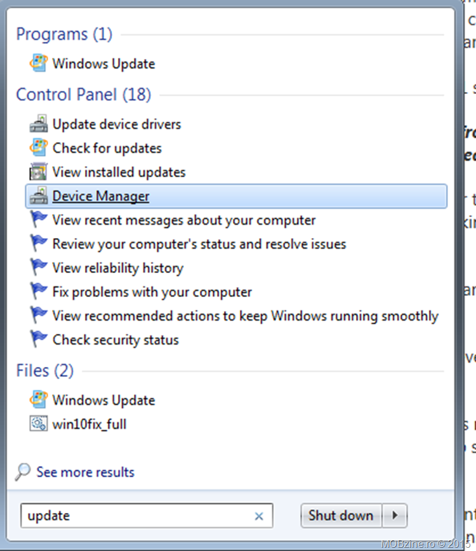This screenshot has width=476, height=551.
Task: Open the win10fix_full file name
Action: (89, 424)
